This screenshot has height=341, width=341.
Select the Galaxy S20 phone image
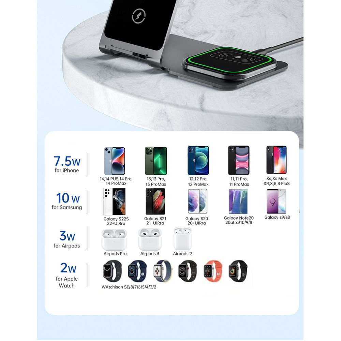click(197, 202)
